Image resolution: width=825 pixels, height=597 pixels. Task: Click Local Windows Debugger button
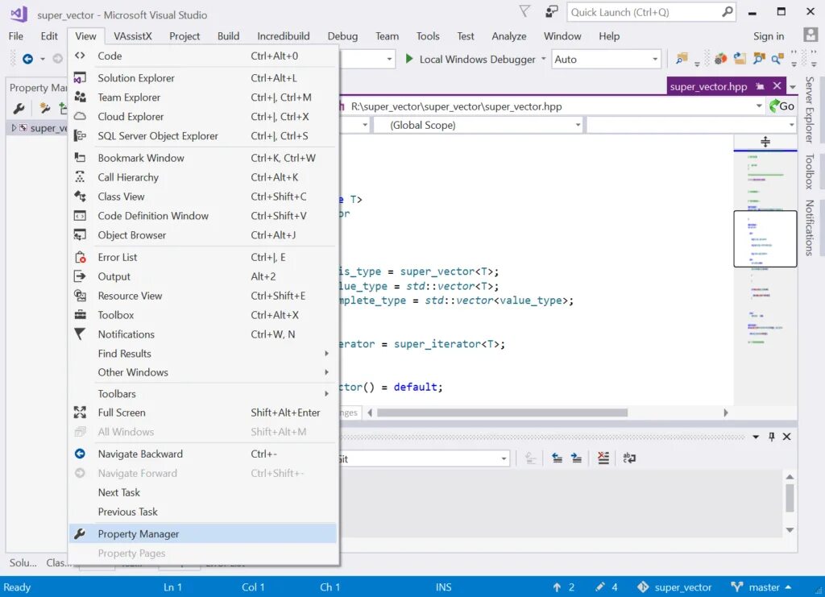[471, 59]
